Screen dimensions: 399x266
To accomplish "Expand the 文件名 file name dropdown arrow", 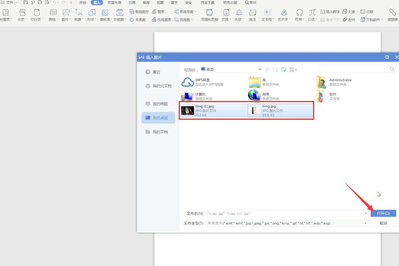I will (365, 214).
